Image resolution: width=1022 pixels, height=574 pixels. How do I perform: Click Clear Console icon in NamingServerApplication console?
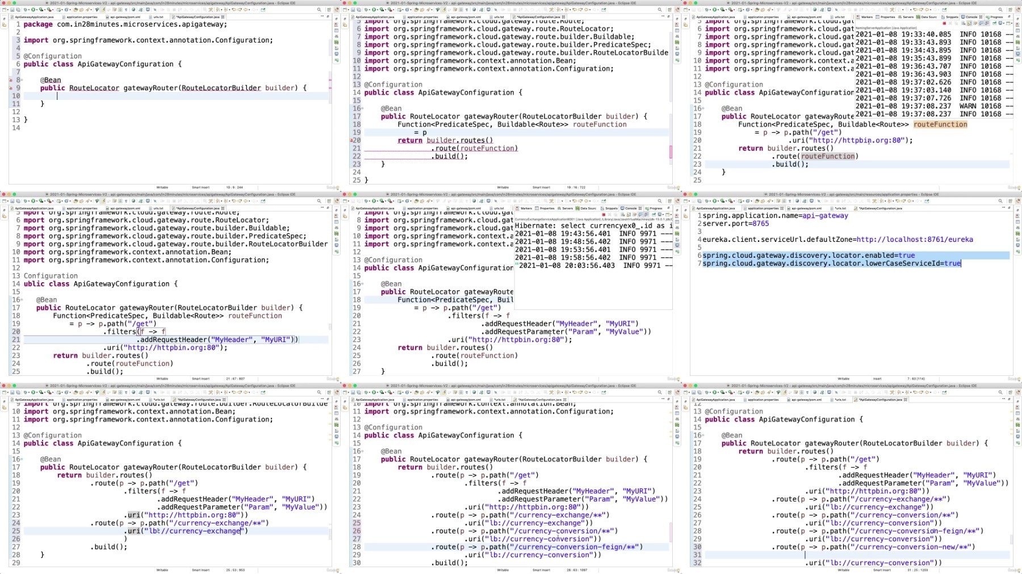coord(964,23)
